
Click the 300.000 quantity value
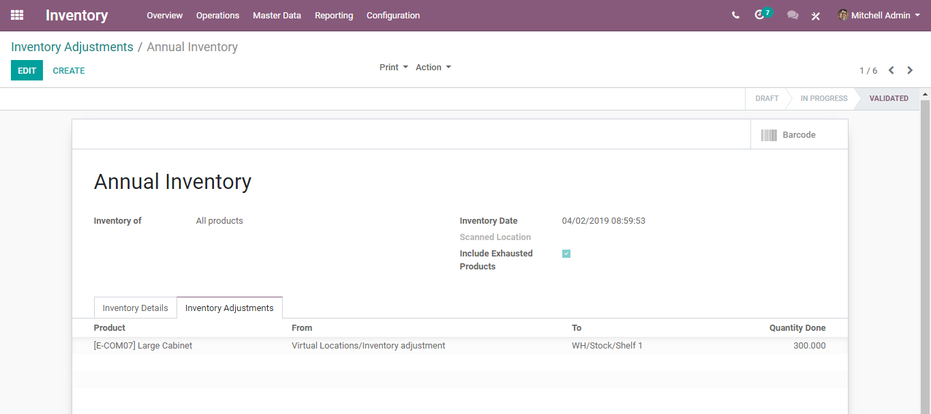click(810, 345)
